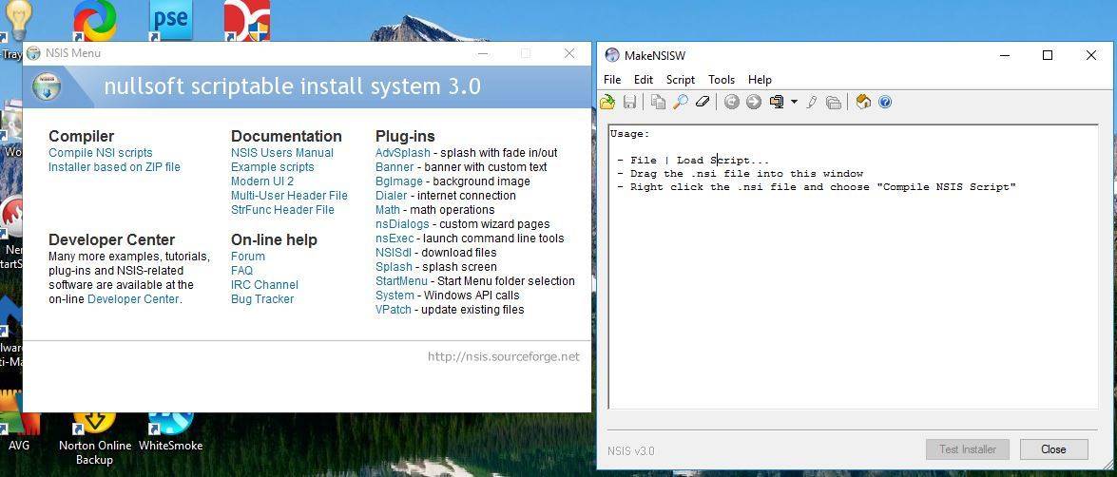The height and width of the screenshot is (477, 1117).
Task: Open the Developer Center link
Action: tap(133, 299)
